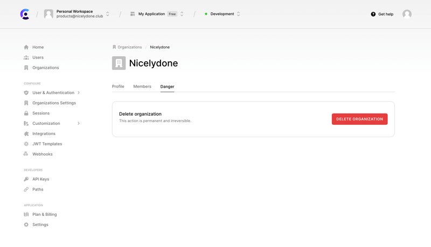
Task: Click the Users people icon
Action: click(26, 58)
